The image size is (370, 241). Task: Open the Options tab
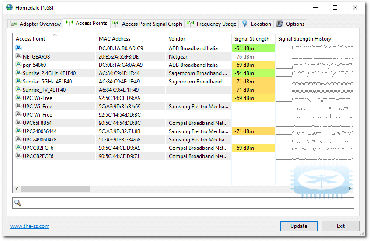(x=290, y=24)
